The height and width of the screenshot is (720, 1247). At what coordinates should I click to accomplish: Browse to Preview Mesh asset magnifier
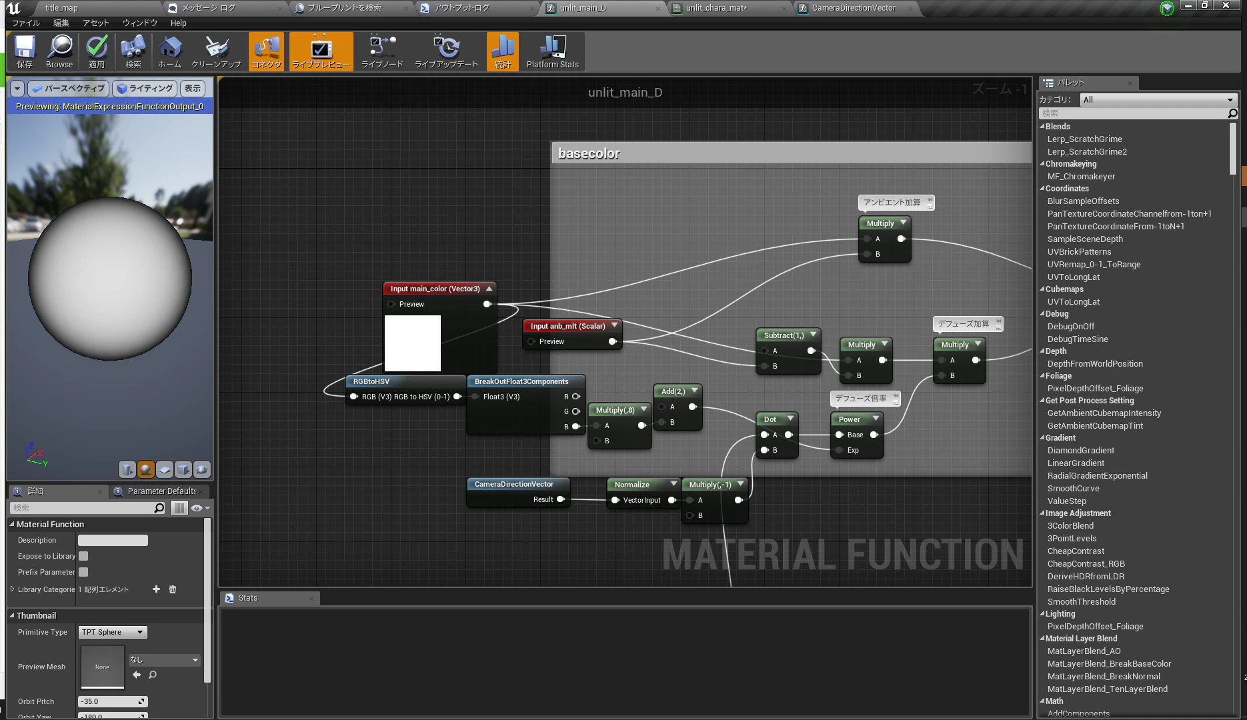pyautogui.click(x=153, y=675)
